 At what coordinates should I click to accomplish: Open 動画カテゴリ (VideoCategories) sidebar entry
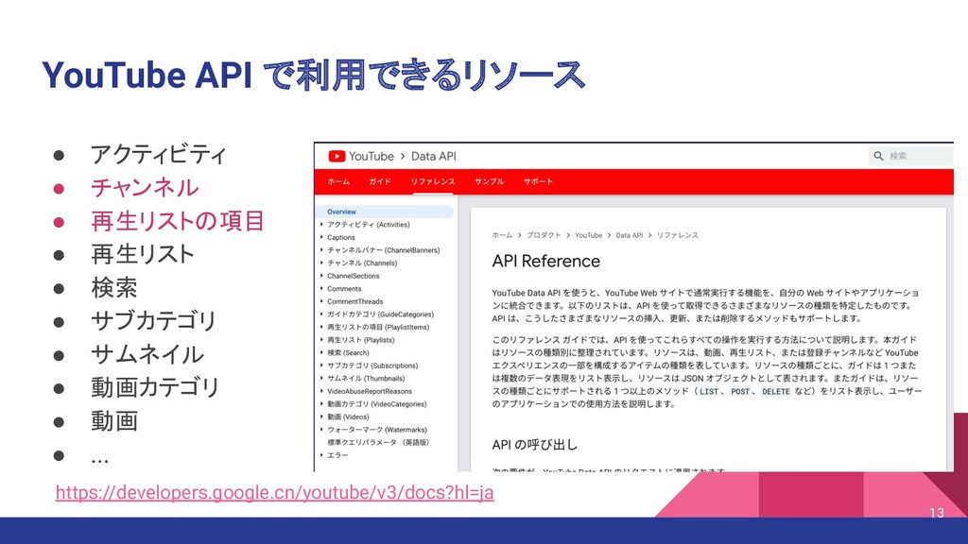pyautogui.click(x=376, y=404)
